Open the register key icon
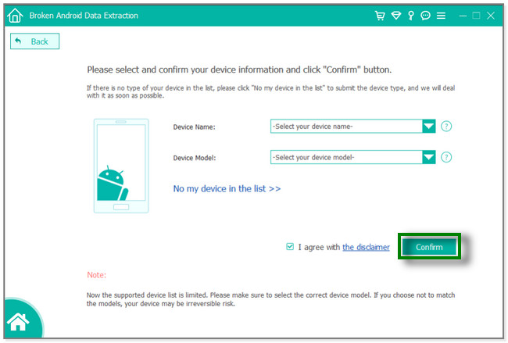The height and width of the screenshot is (343, 508). point(411,15)
